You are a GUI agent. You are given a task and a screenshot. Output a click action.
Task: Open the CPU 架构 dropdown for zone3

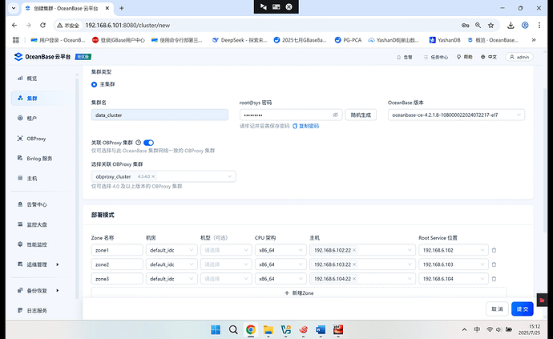[x=281, y=279]
